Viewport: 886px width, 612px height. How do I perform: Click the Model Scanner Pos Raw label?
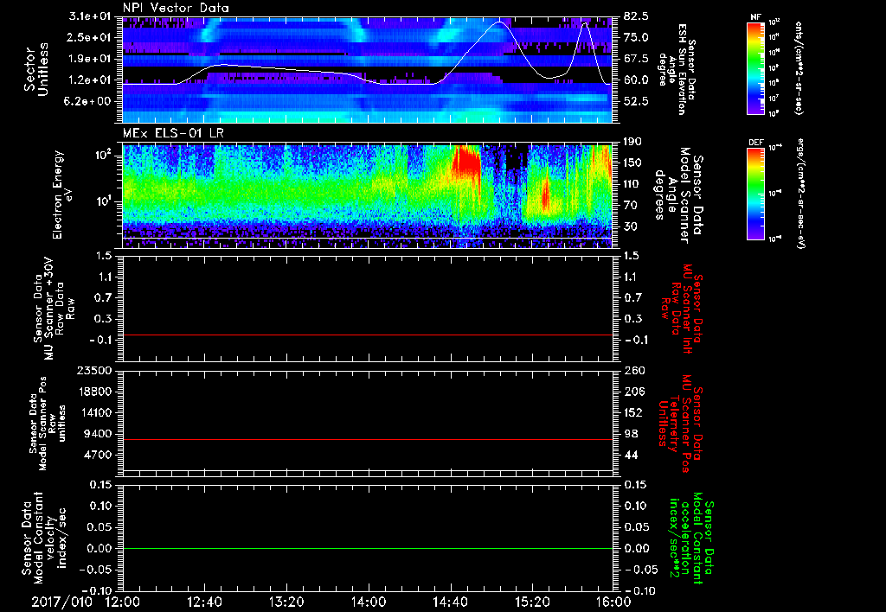(x=48, y=424)
